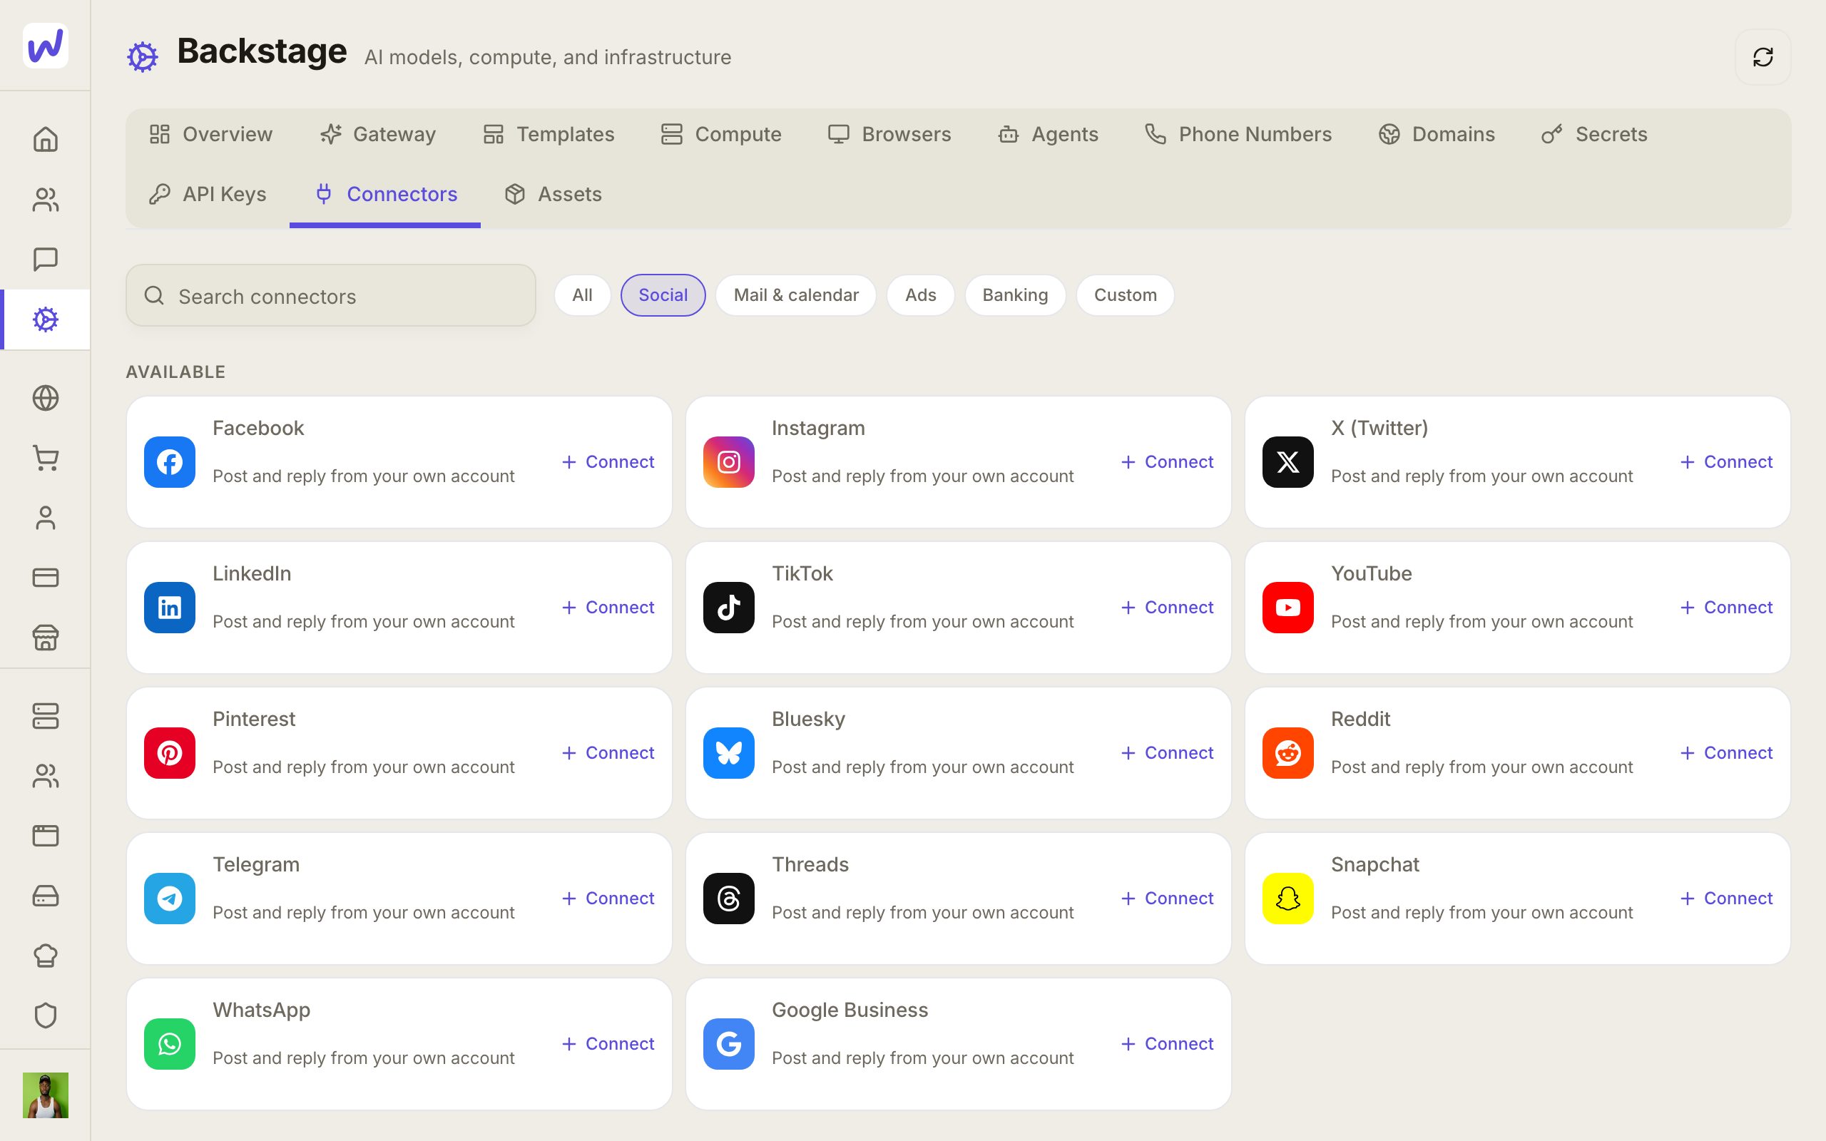Connect the Google Business account
This screenshot has height=1141, width=1826.
(x=1167, y=1043)
